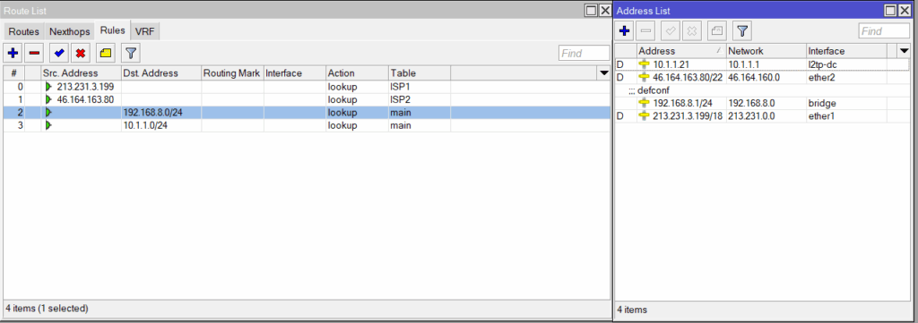Click enable checkmark in Address List toolbar

pos(671,30)
